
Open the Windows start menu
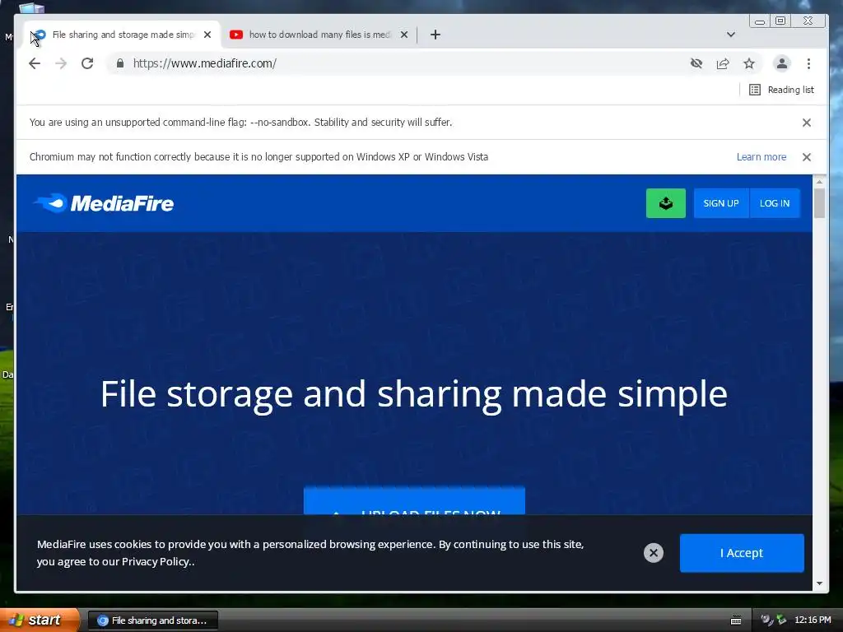(x=39, y=620)
